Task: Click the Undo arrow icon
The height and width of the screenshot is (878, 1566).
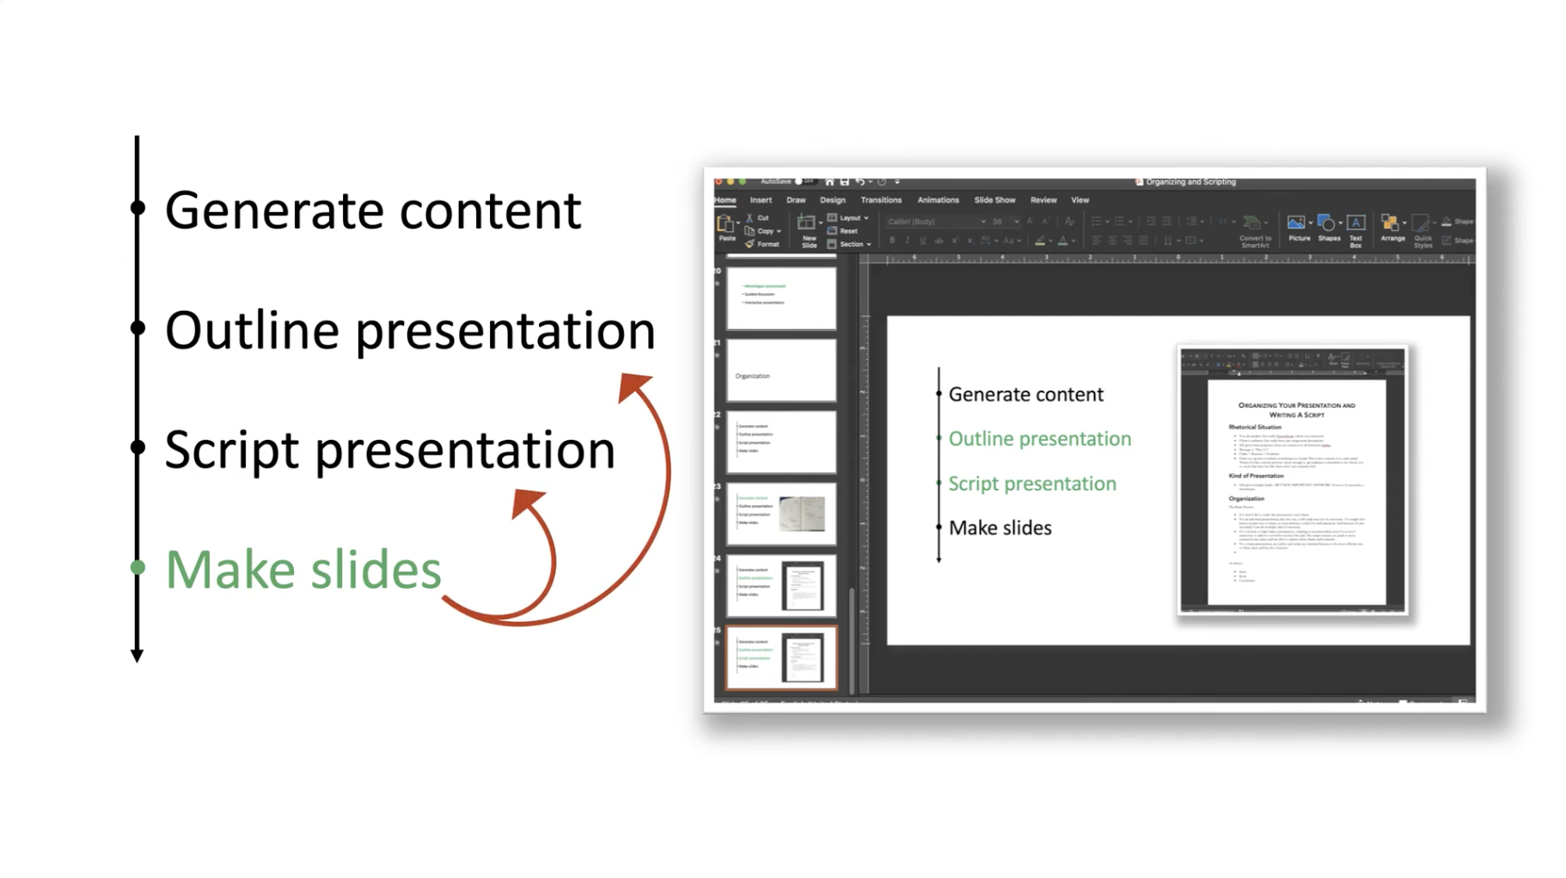Action: click(860, 182)
